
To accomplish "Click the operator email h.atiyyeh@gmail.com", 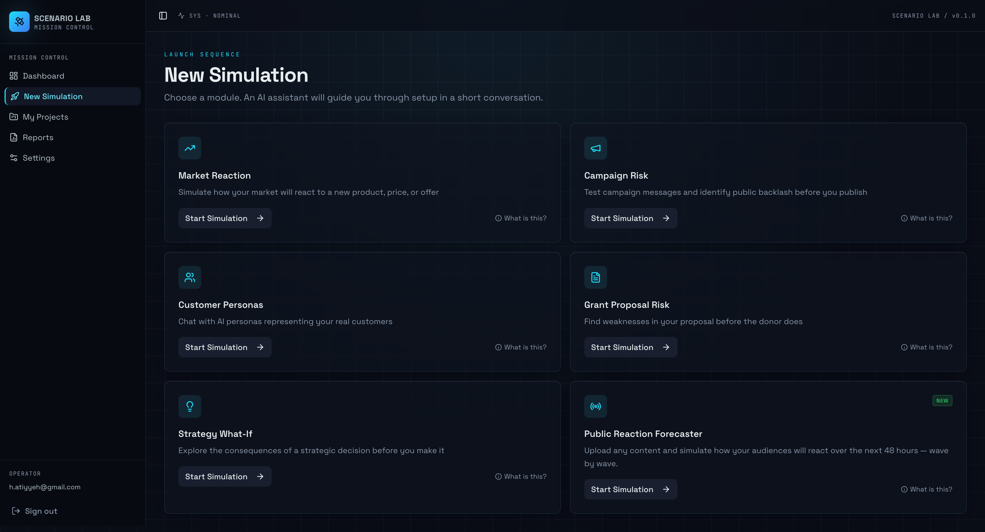I will (x=45, y=487).
